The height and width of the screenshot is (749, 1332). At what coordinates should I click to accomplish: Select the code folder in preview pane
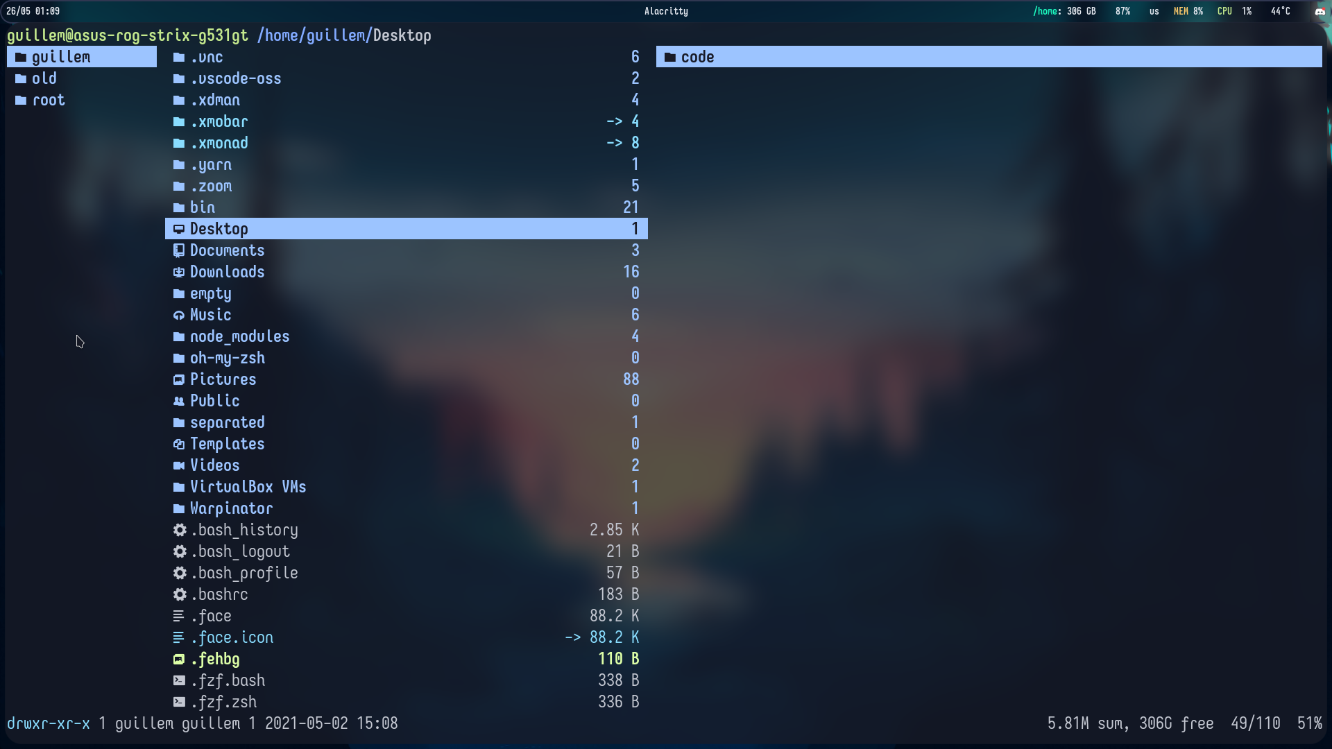[697, 57]
